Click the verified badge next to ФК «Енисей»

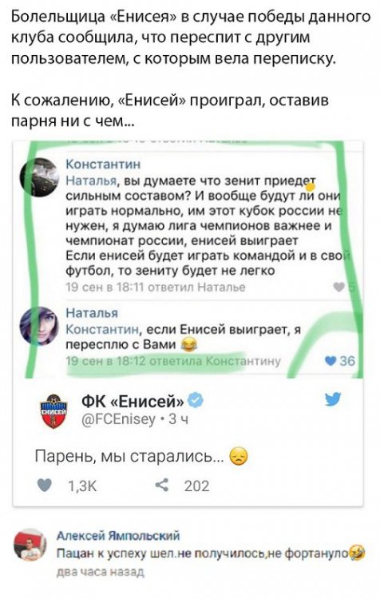tap(196, 400)
